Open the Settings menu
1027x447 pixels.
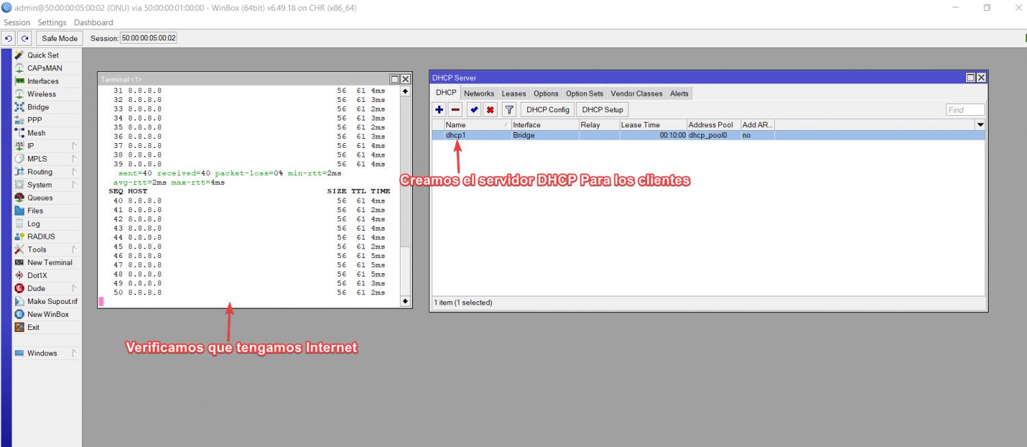(x=52, y=23)
